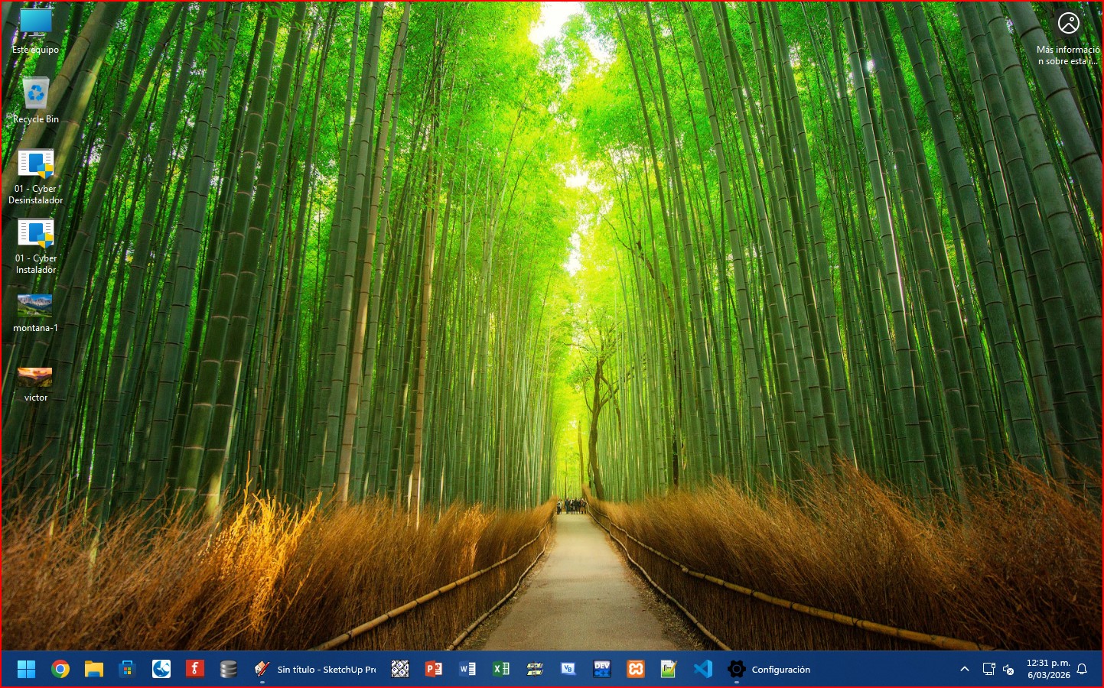This screenshot has width=1104, height=688.
Task: Open the notifications bell
Action: point(1082,670)
